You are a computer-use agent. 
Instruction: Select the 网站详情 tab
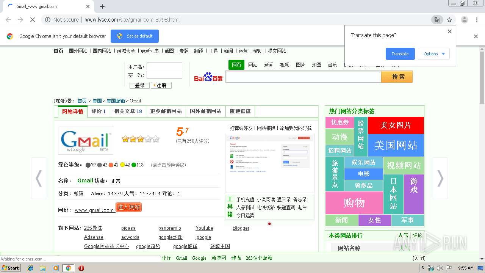click(x=72, y=111)
